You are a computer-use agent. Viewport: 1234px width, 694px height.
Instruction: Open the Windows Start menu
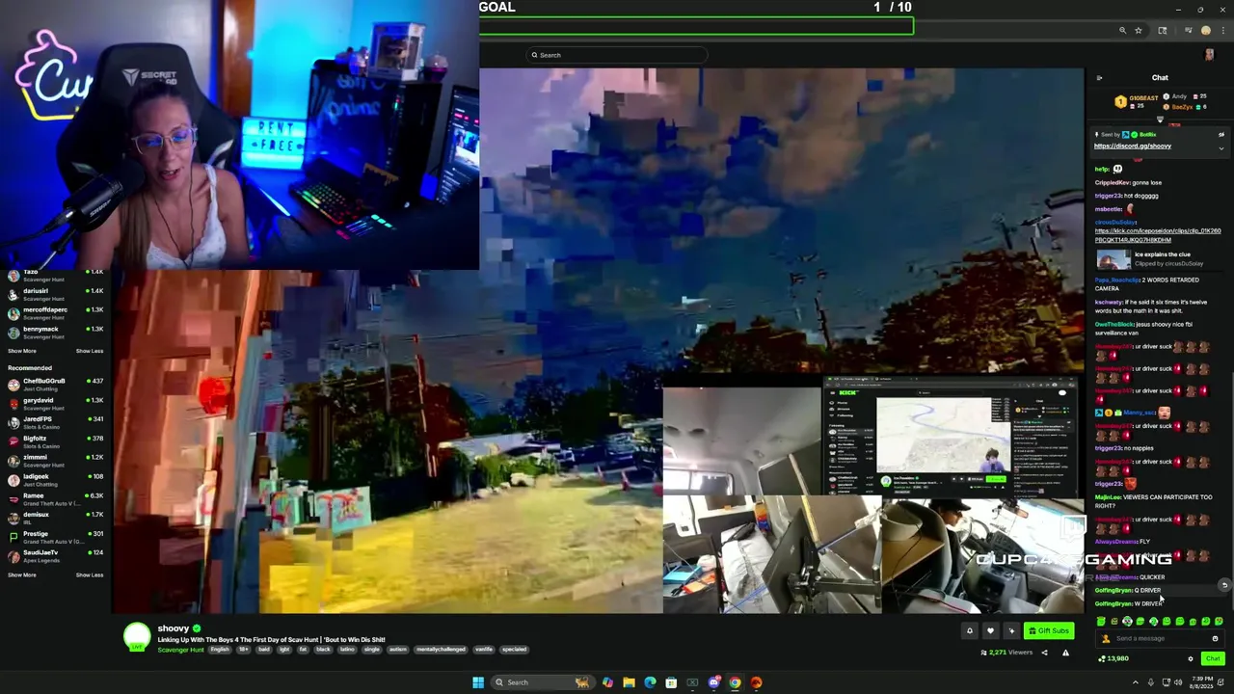tap(477, 682)
